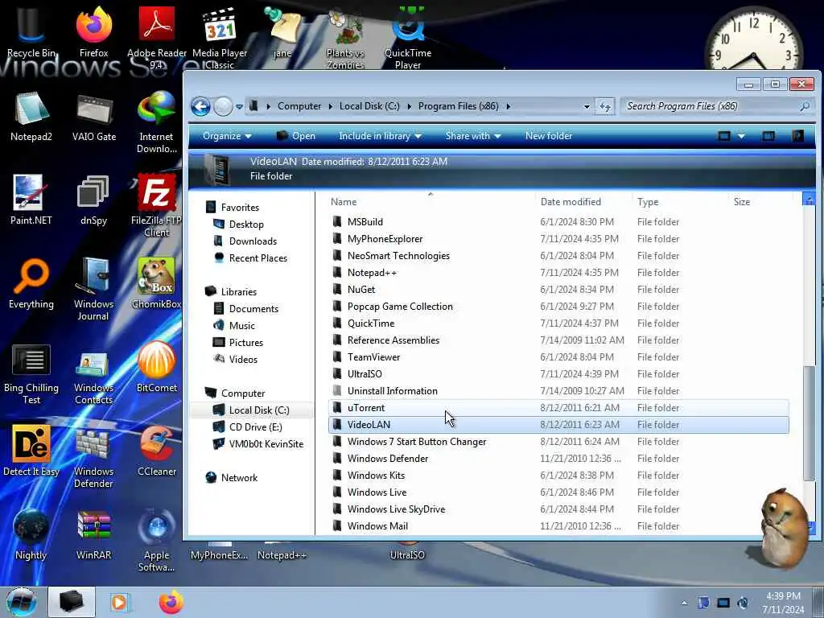Go to Local Disk (C:) breadcrumb

tap(369, 107)
